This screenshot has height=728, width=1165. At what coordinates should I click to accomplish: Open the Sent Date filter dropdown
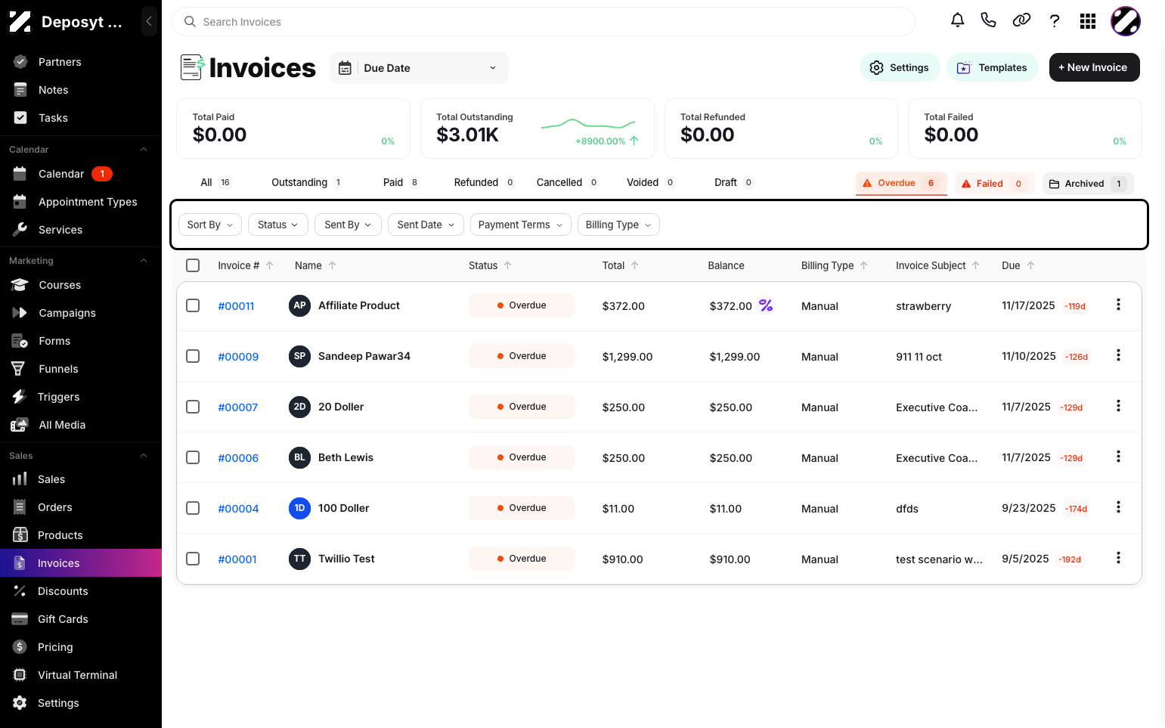click(x=426, y=225)
